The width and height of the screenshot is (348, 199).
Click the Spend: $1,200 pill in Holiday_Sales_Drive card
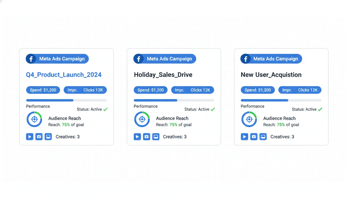(150, 90)
